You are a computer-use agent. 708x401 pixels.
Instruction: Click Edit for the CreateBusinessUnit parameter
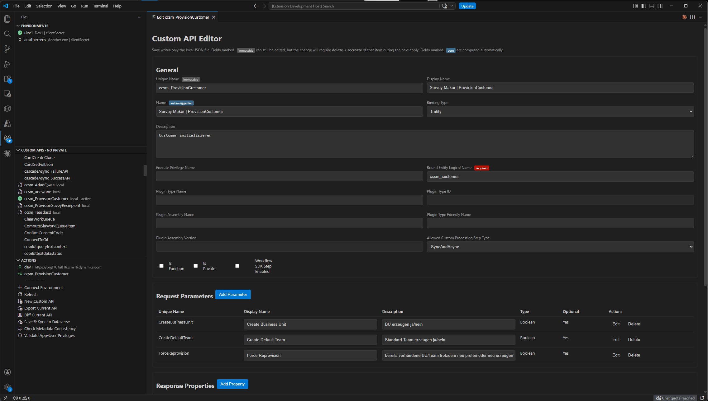tap(616, 324)
